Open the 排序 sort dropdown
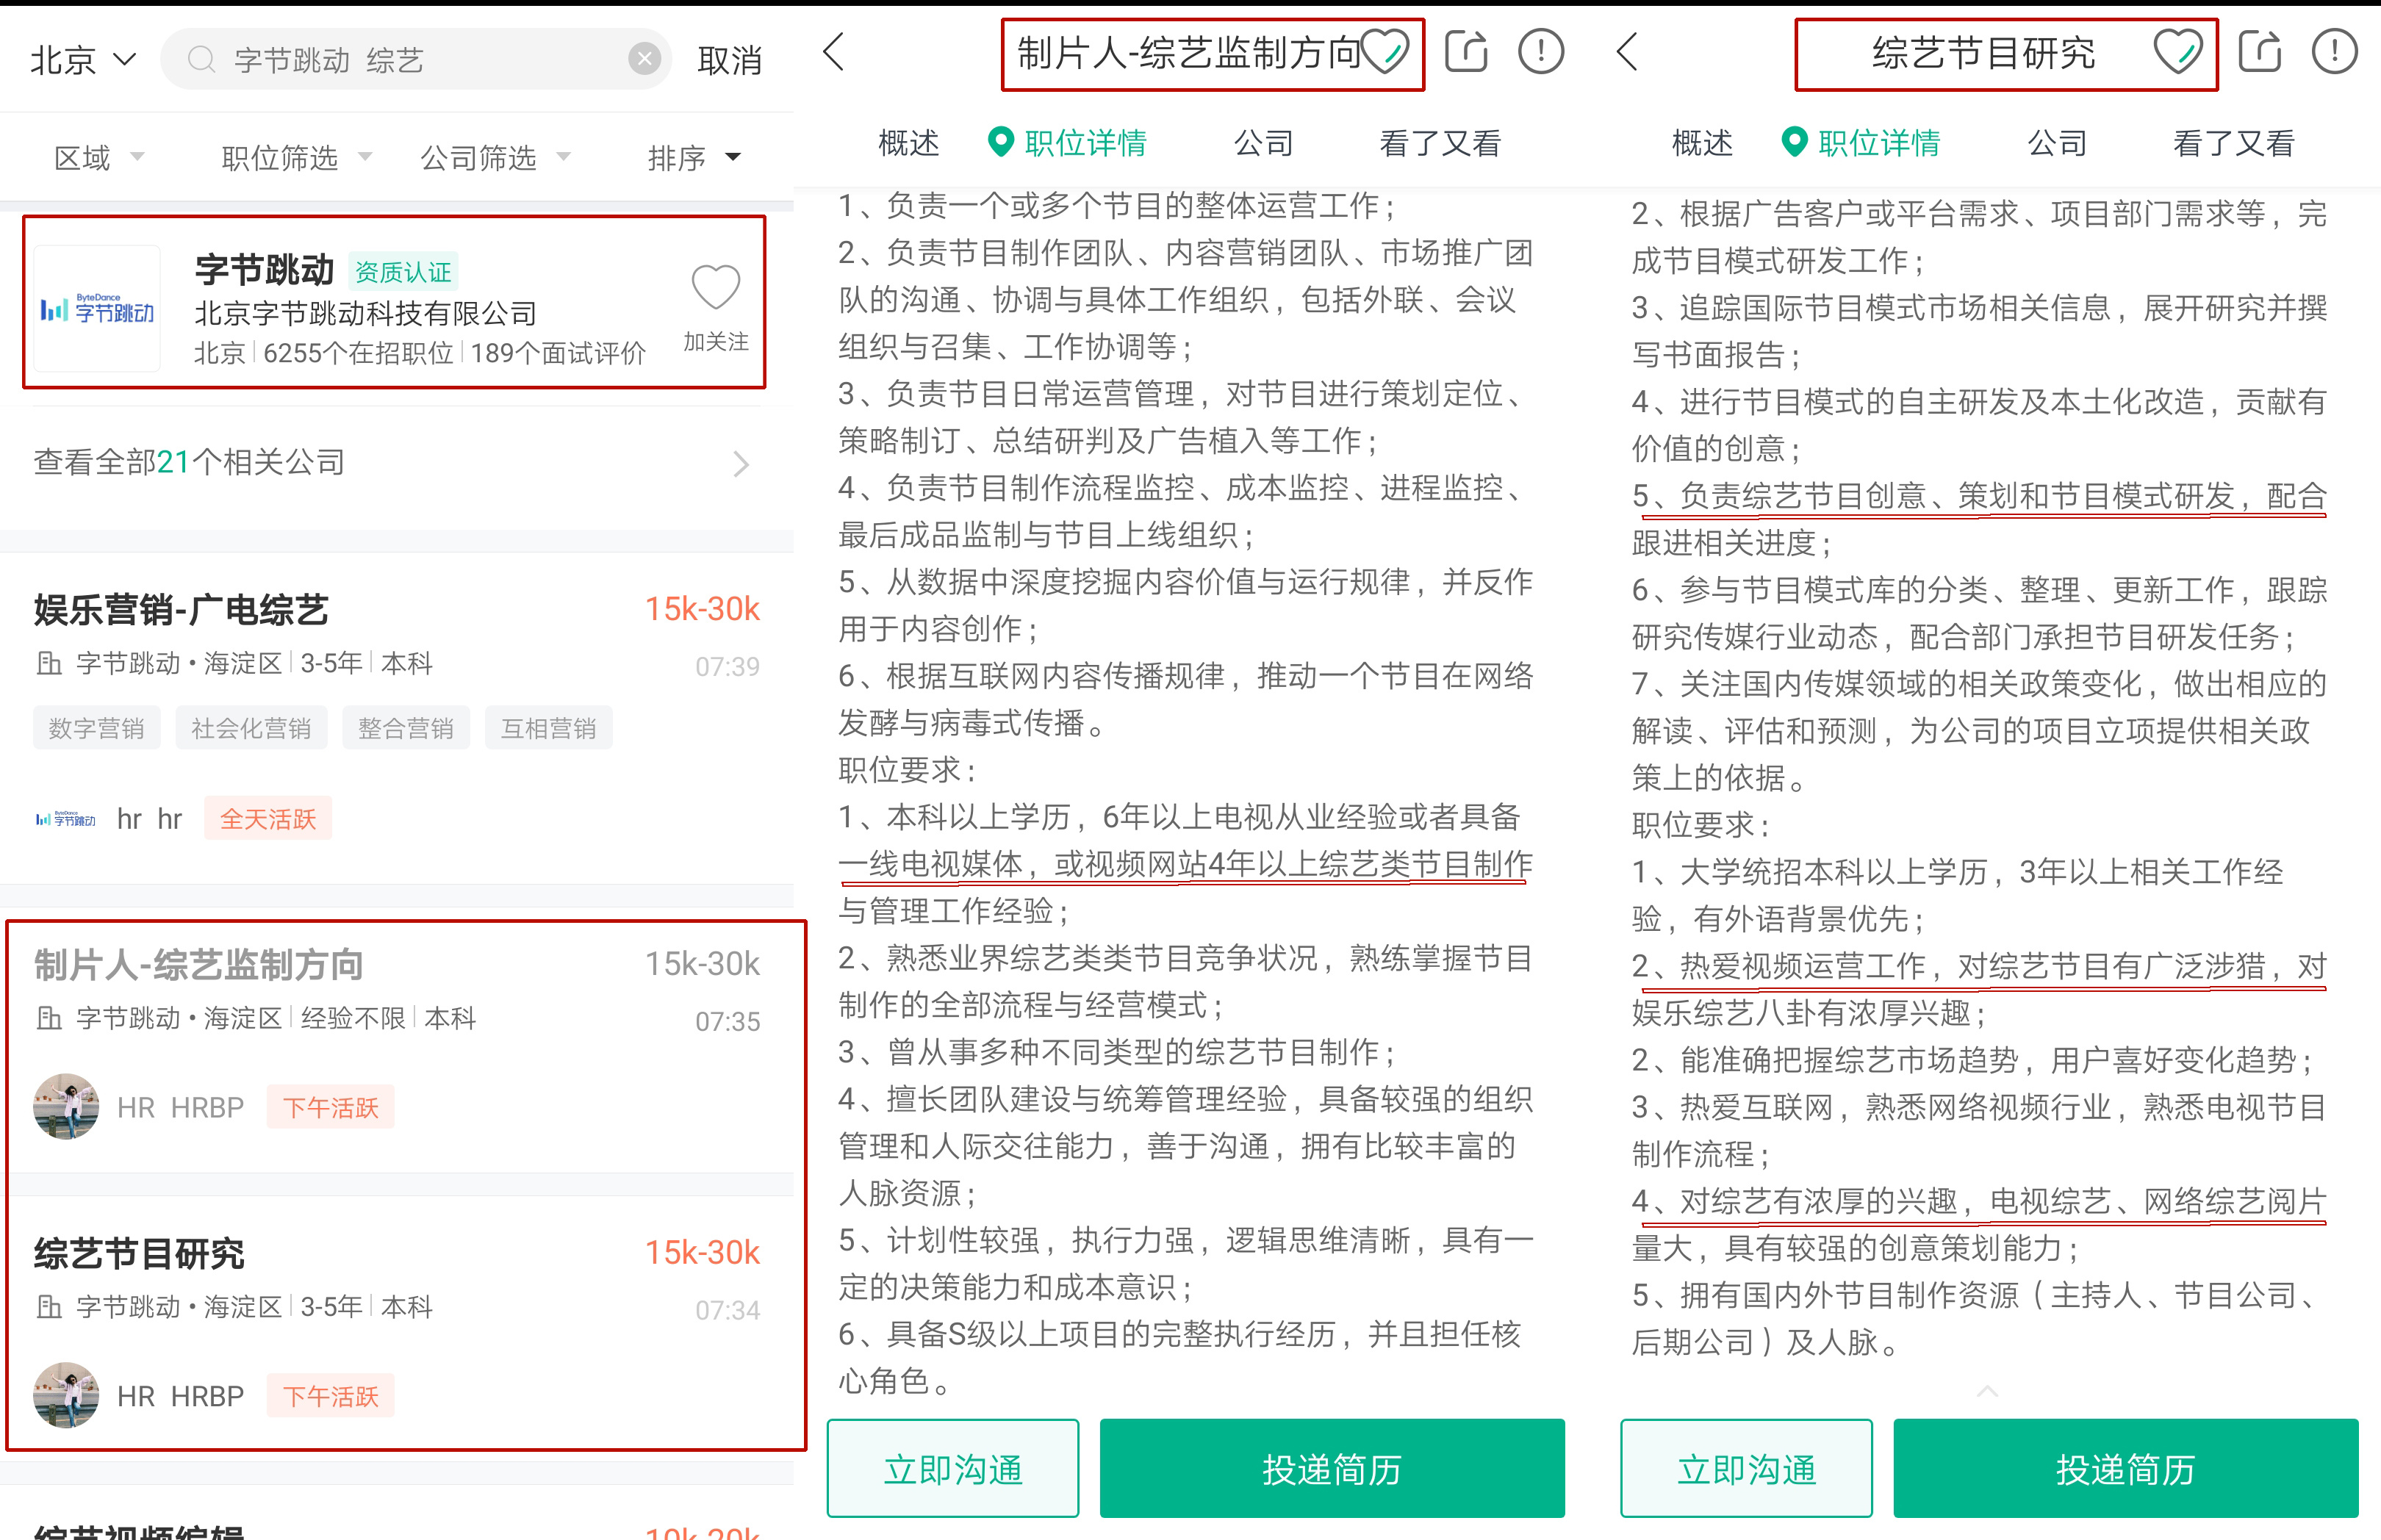 tap(694, 157)
